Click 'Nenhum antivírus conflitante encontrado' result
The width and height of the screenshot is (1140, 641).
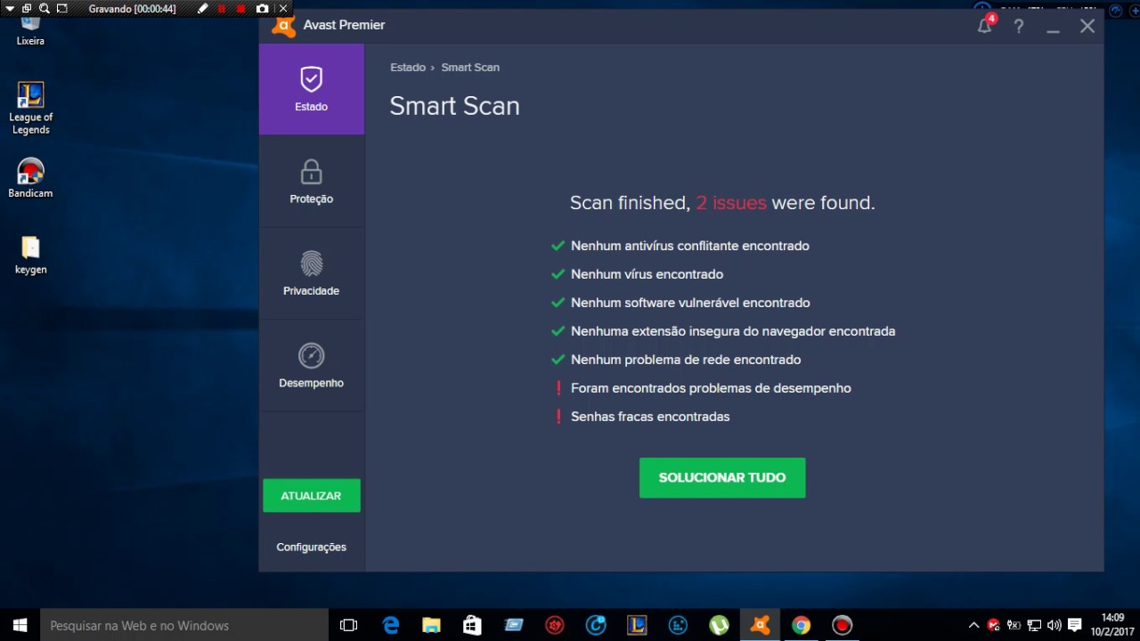(x=689, y=246)
